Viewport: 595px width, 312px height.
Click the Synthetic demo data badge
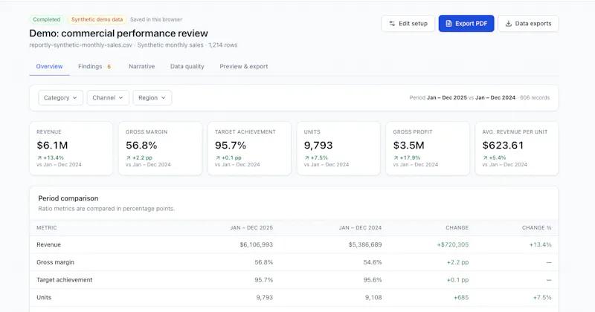point(97,19)
